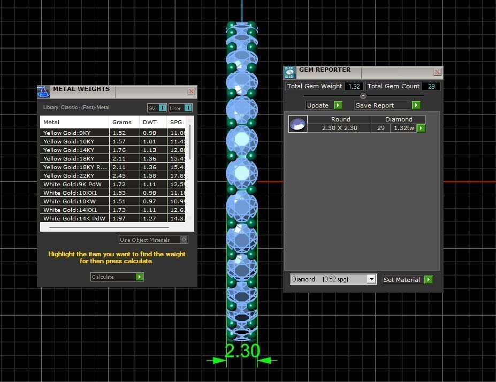The image size is (496, 382).
Task: Select the White Gold:10KW row
Action: [x=112, y=201]
